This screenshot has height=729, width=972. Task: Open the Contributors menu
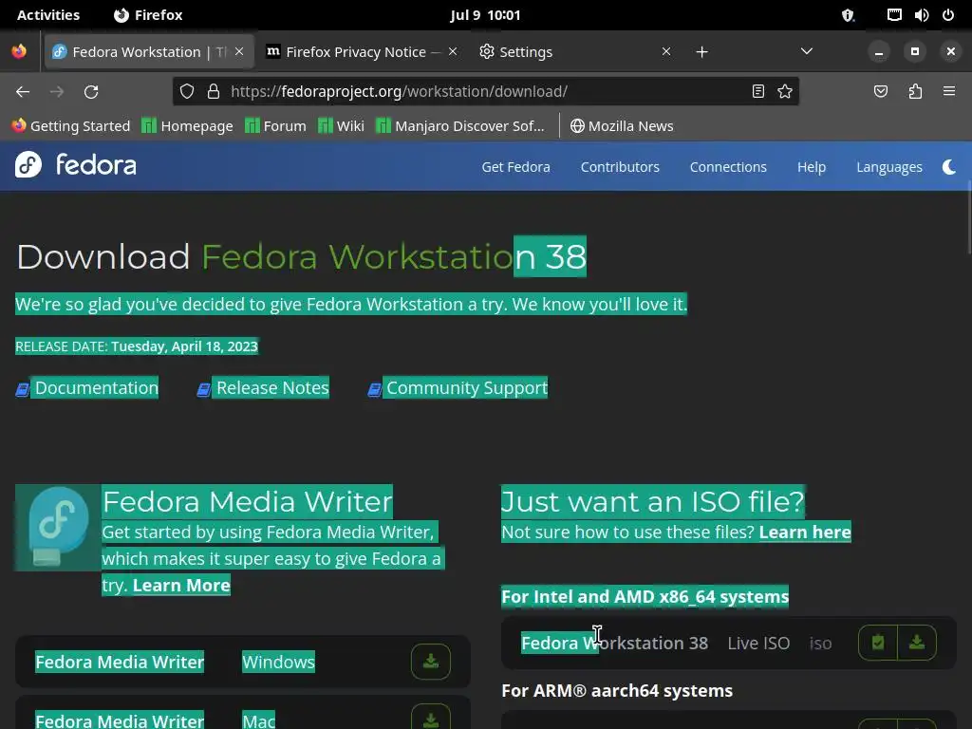coord(620,167)
